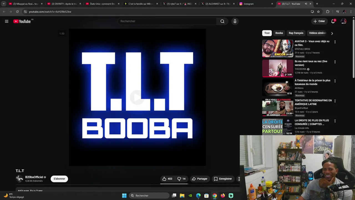Launch NVIDIA app from the taskbar
This screenshot has height=200, width=355.
pos(190,196)
